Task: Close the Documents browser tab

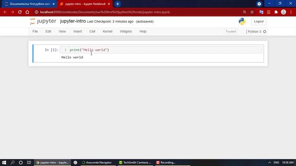Action: [54, 4]
